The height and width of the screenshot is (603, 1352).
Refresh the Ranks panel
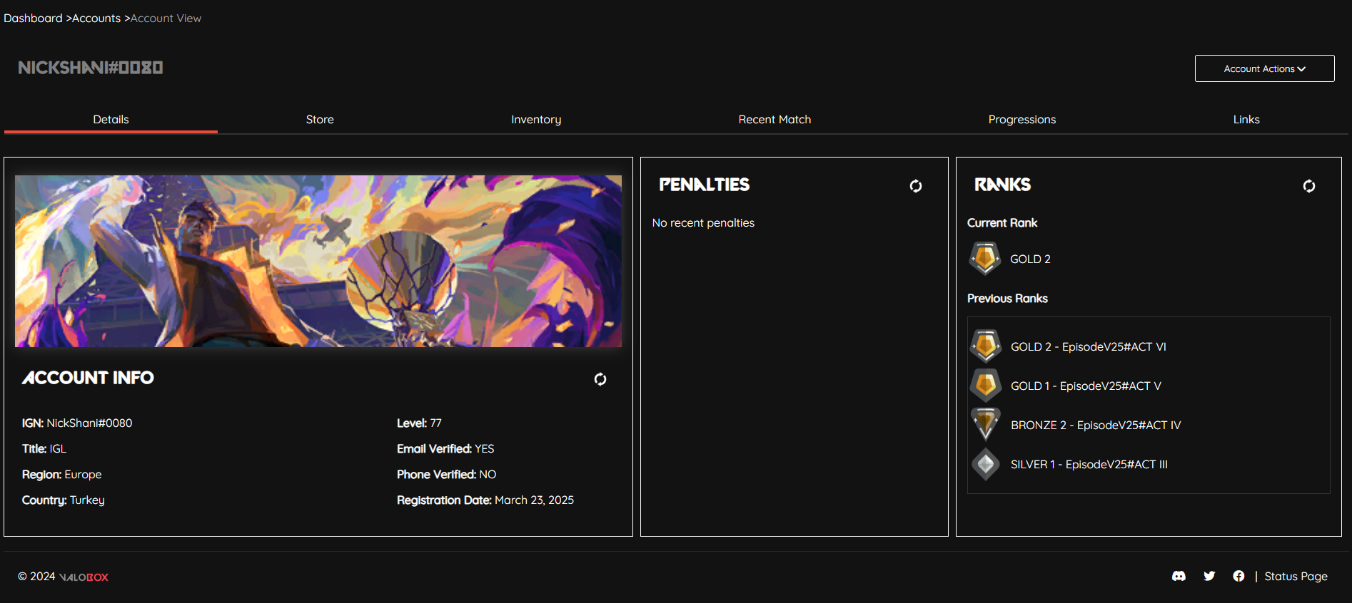point(1309,186)
